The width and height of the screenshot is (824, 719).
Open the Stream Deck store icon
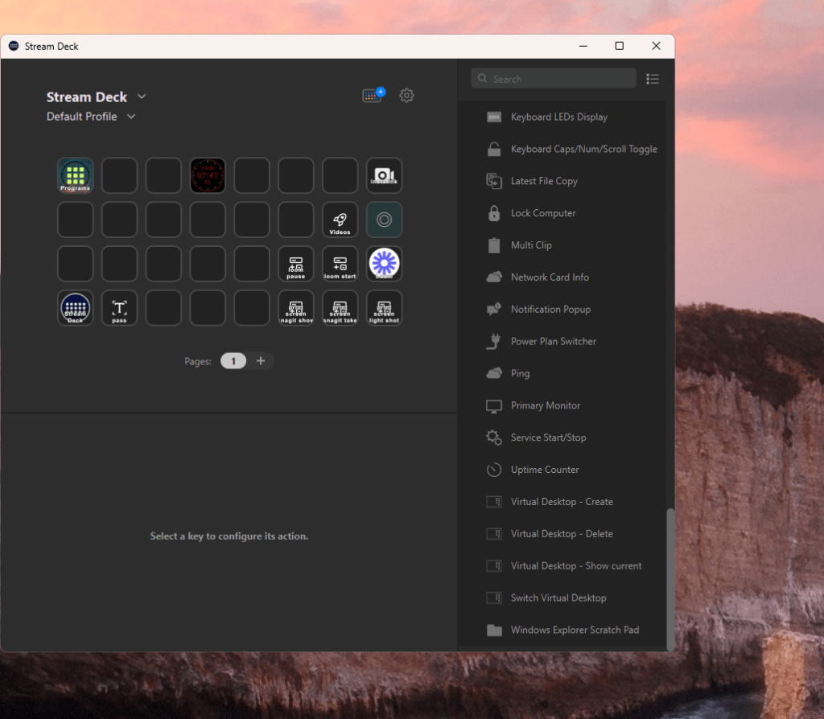(x=373, y=95)
